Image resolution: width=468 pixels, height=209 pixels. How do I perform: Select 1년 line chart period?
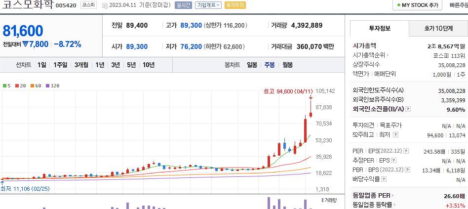click(100, 65)
